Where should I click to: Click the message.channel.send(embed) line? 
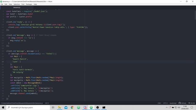pos(24,94)
